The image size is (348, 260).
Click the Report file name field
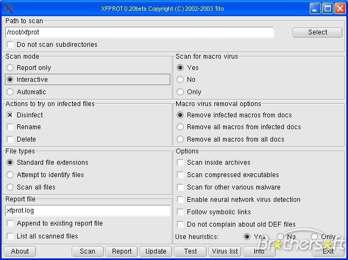click(x=88, y=210)
